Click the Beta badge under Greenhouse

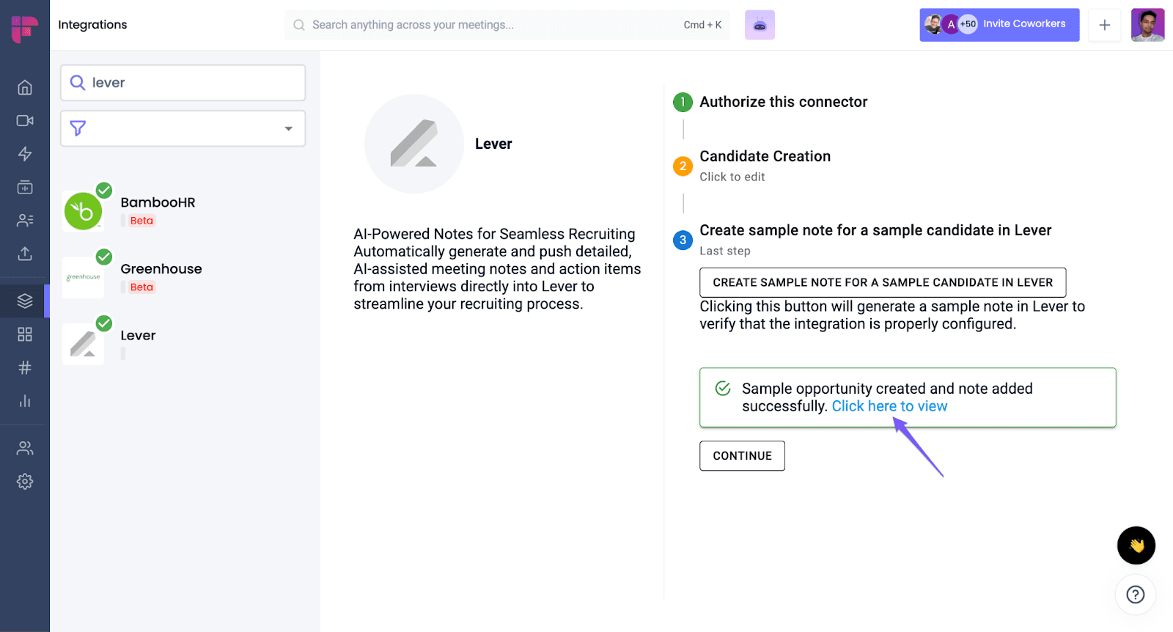tap(141, 287)
